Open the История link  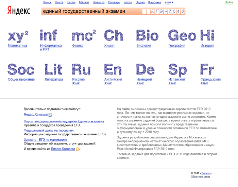pyautogui.click(x=207, y=46)
